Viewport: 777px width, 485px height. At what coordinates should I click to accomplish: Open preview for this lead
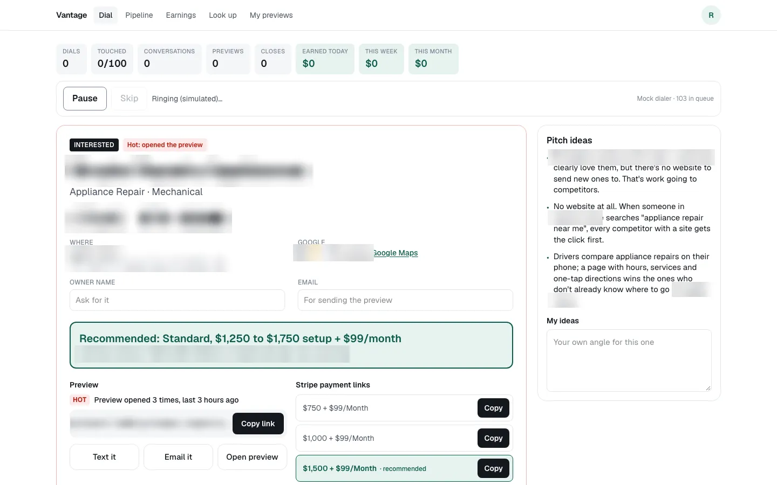tap(252, 457)
